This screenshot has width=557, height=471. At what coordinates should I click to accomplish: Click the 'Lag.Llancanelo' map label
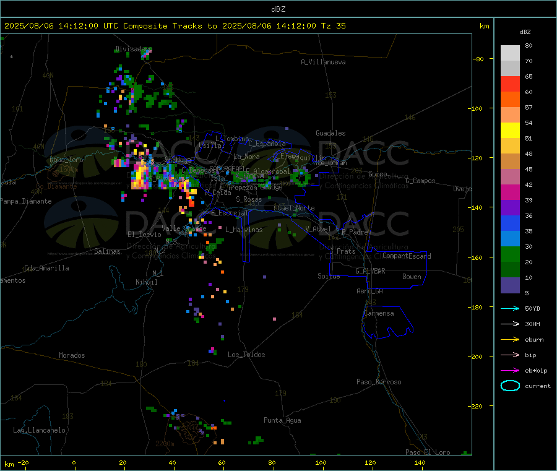(39, 430)
